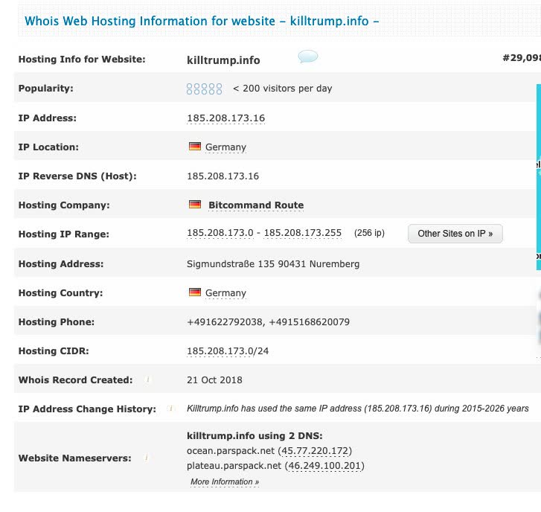Screen dimensions: 541x512
Task: Click the IP address change history sentence
Action: [358, 409]
